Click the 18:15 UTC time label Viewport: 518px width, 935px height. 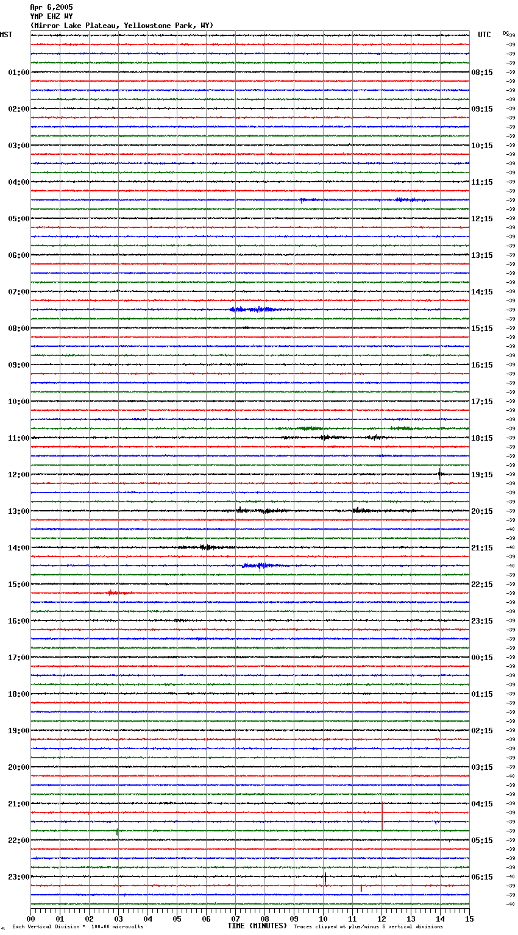(482, 438)
